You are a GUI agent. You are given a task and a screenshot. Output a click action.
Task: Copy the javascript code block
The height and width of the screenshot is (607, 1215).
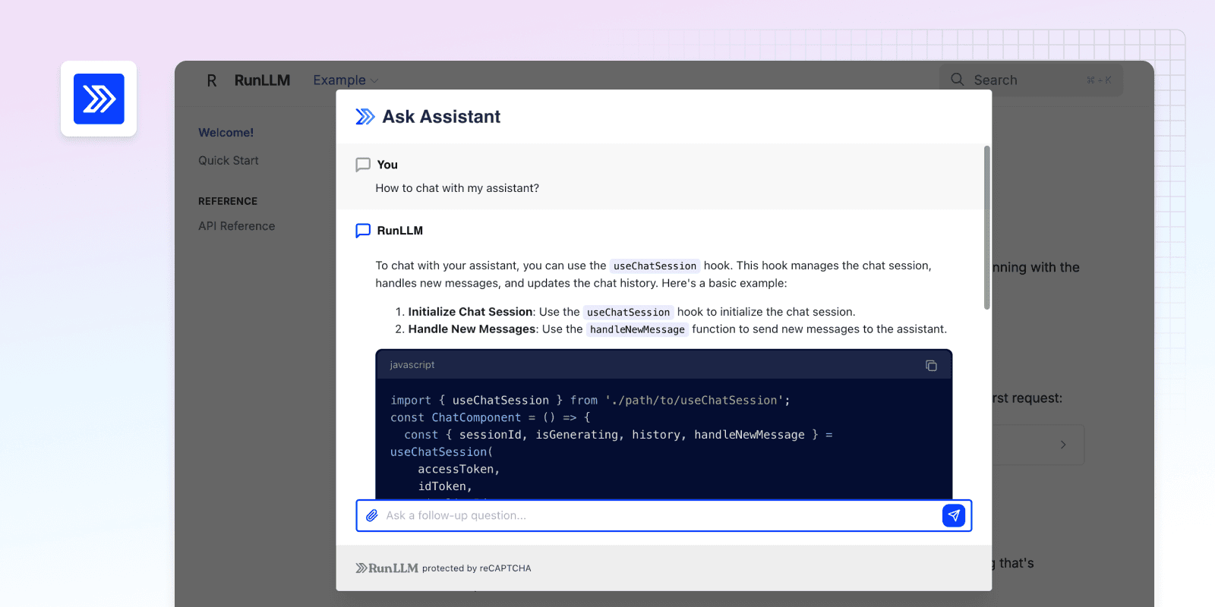[x=931, y=366]
